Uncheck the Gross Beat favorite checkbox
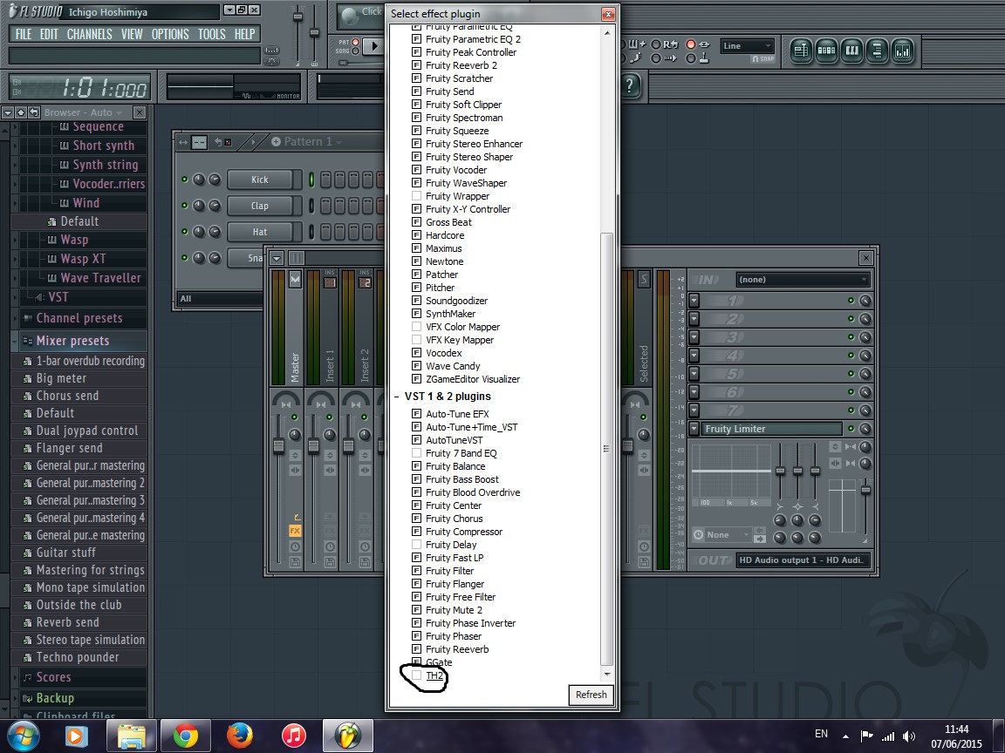Viewport: 1005px width, 753px height. [417, 222]
